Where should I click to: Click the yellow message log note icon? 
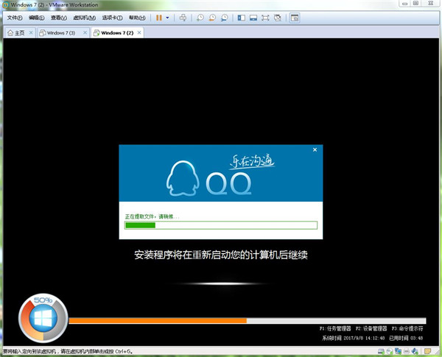tap(427, 351)
